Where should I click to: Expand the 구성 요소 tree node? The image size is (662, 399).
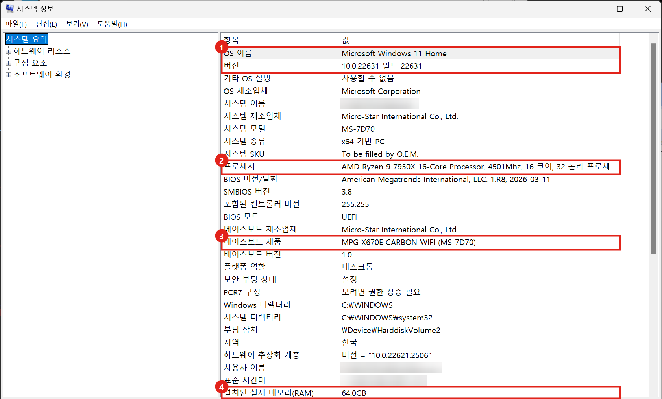8,63
